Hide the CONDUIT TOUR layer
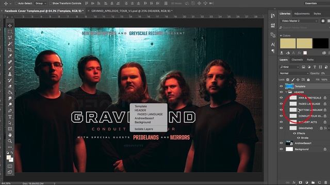This screenshot has width=330, height=185. pyautogui.click(x=281, y=116)
